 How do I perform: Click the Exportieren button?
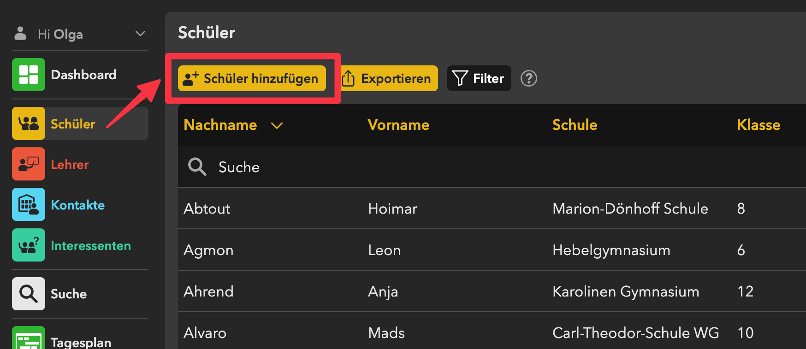click(x=389, y=78)
